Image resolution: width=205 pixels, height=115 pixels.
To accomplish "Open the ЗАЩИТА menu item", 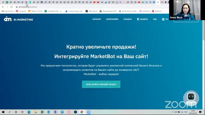I will coord(142,19).
